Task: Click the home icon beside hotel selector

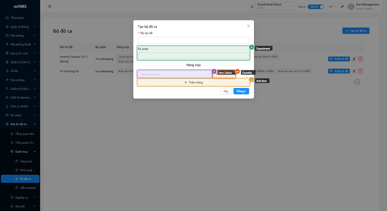Action: [252, 7]
